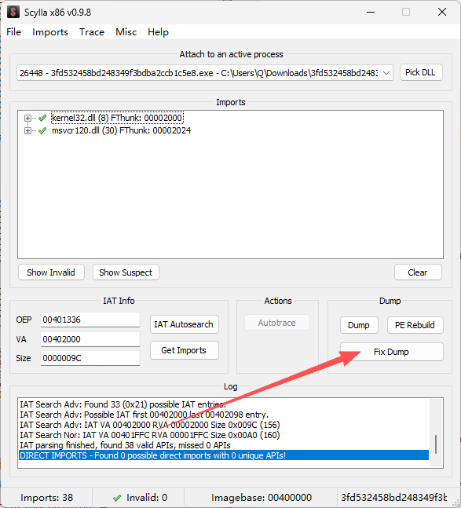Open the Imports menu
The height and width of the screenshot is (508, 461).
pyautogui.click(x=50, y=32)
